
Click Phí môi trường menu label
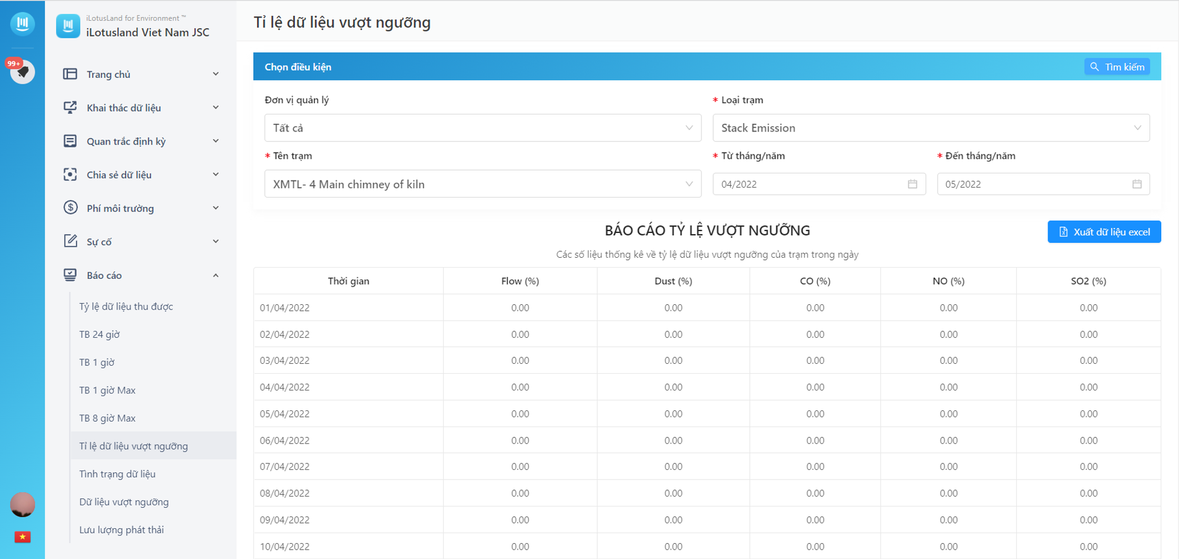(120, 208)
